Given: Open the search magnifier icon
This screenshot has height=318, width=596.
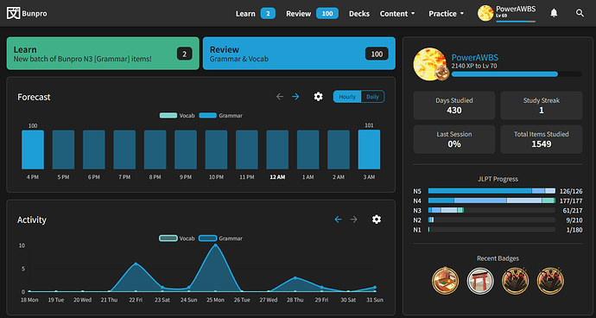Looking at the screenshot, I should (580, 13).
